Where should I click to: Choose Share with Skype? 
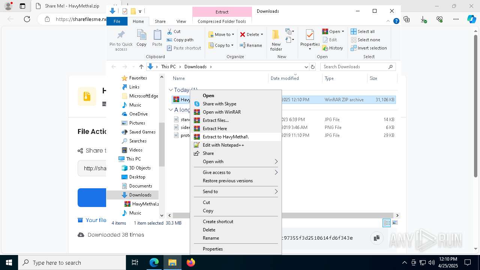coord(236,104)
